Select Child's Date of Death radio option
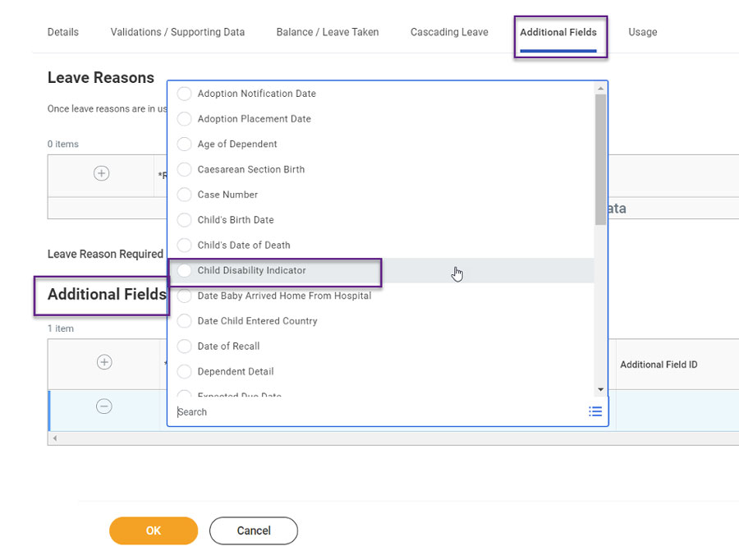The width and height of the screenshot is (739, 551). point(184,245)
